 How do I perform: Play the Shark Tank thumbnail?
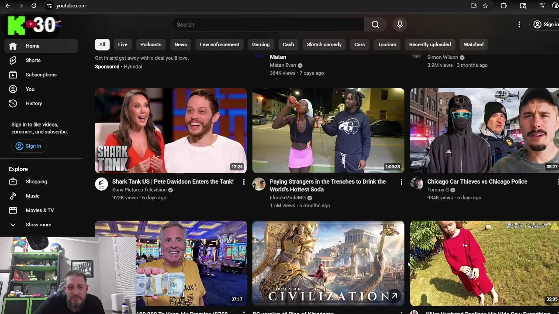point(171,131)
